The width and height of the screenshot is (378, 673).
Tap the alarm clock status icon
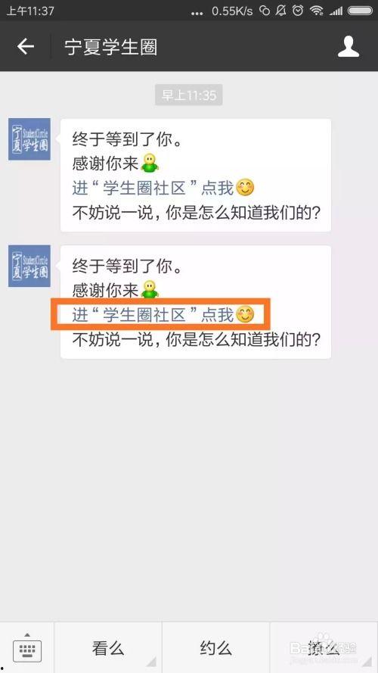click(298, 11)
